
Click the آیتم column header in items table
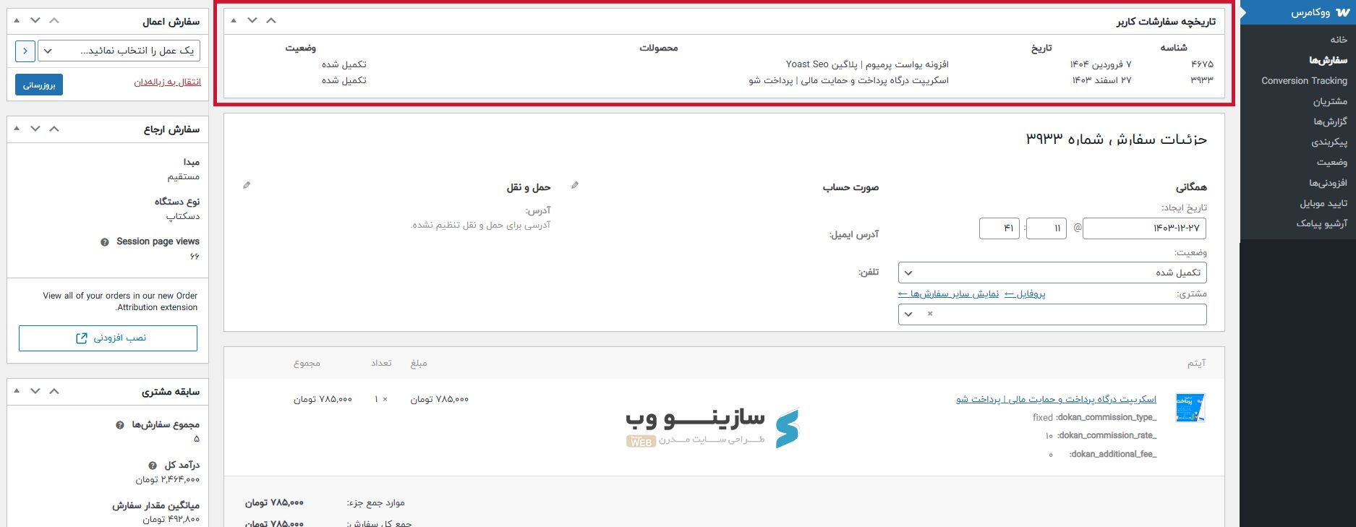coord(1196,363)
